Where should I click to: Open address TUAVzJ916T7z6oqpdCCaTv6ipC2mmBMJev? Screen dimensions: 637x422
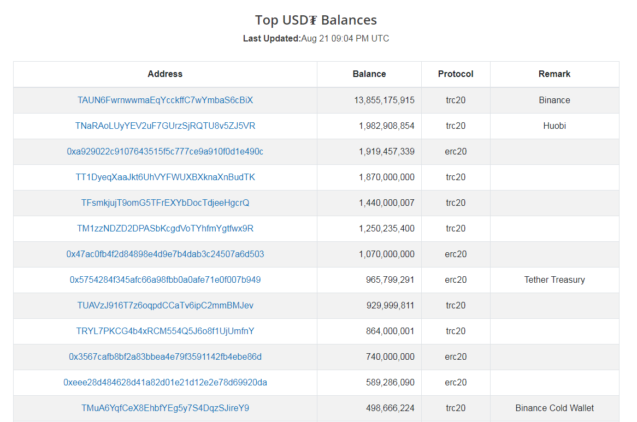point(165,305)
